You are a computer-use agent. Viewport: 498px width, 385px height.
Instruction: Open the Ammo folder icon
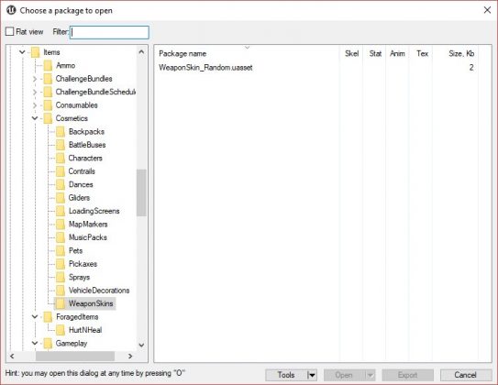(48, 66)
